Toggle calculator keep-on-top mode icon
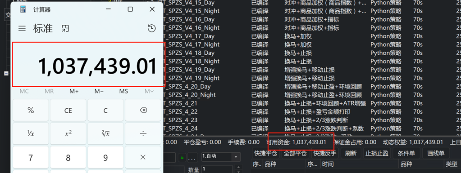The height and width of the screenshot is (173, 461). [65, 28]
